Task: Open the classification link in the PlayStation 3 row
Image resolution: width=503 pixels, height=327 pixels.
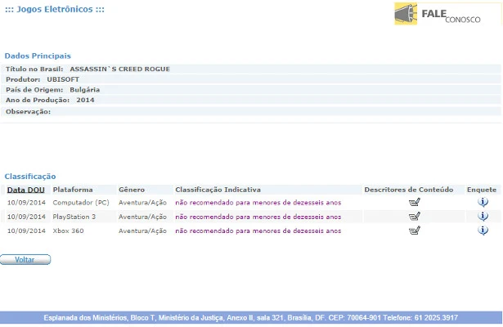Action: (258, 217)
